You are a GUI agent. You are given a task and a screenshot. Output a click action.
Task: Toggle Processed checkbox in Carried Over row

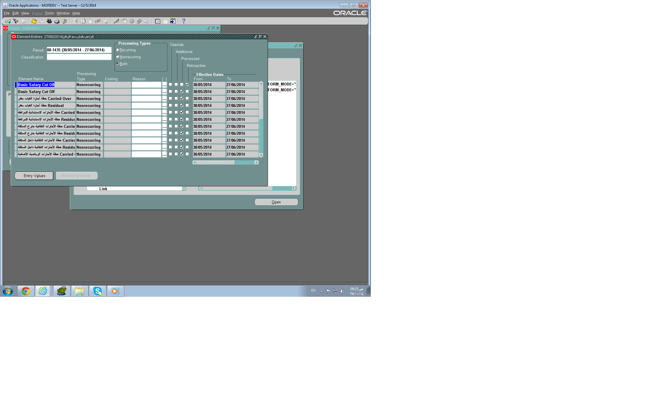(x=182, y=98)
